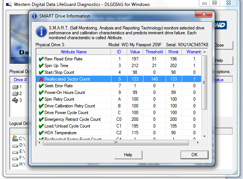Click horizontal scrollbar right arrow

click(198, 143)
